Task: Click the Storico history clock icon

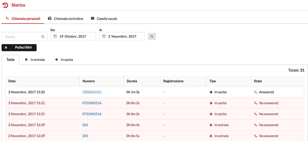Action: [5, 5]
